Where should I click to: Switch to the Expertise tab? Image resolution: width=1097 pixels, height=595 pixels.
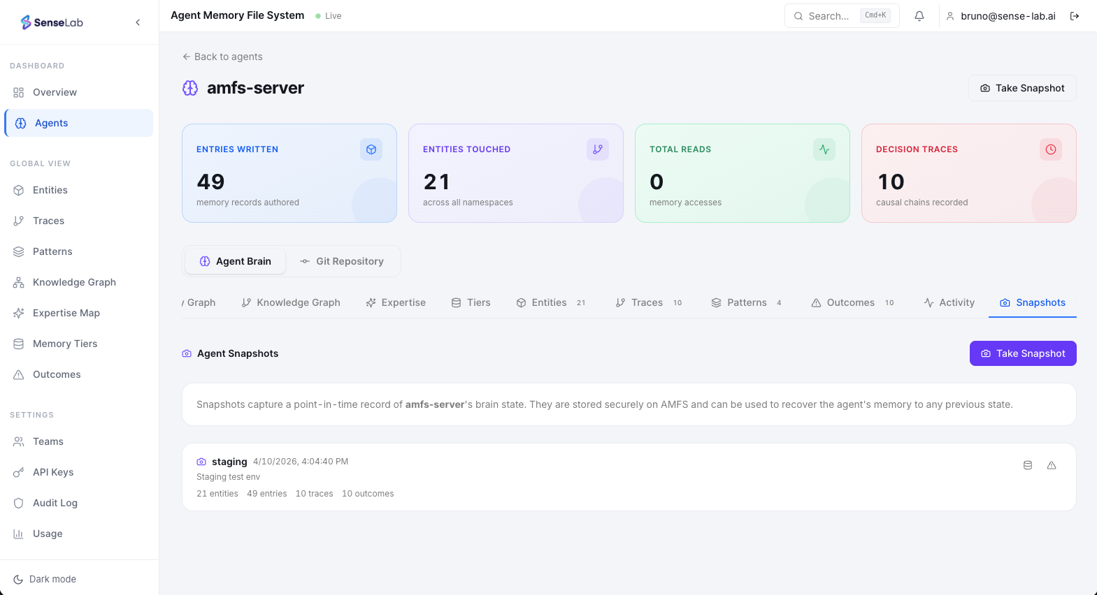pyautogui.click(x=396, y=302)
